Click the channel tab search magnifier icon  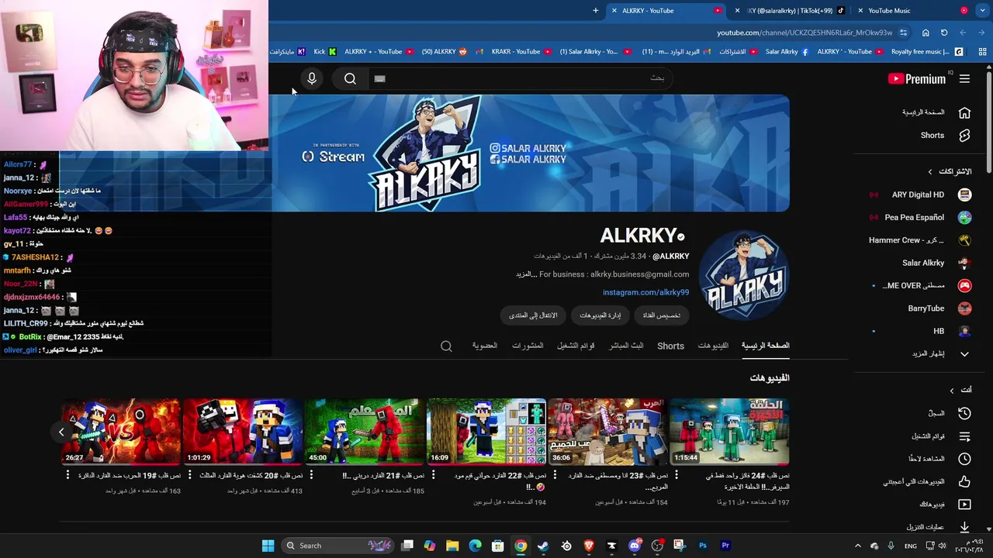(446, 346)
